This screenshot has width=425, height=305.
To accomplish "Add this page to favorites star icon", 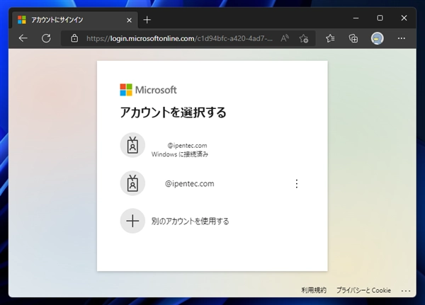I will pyautogui.click(x=304, y=38).
